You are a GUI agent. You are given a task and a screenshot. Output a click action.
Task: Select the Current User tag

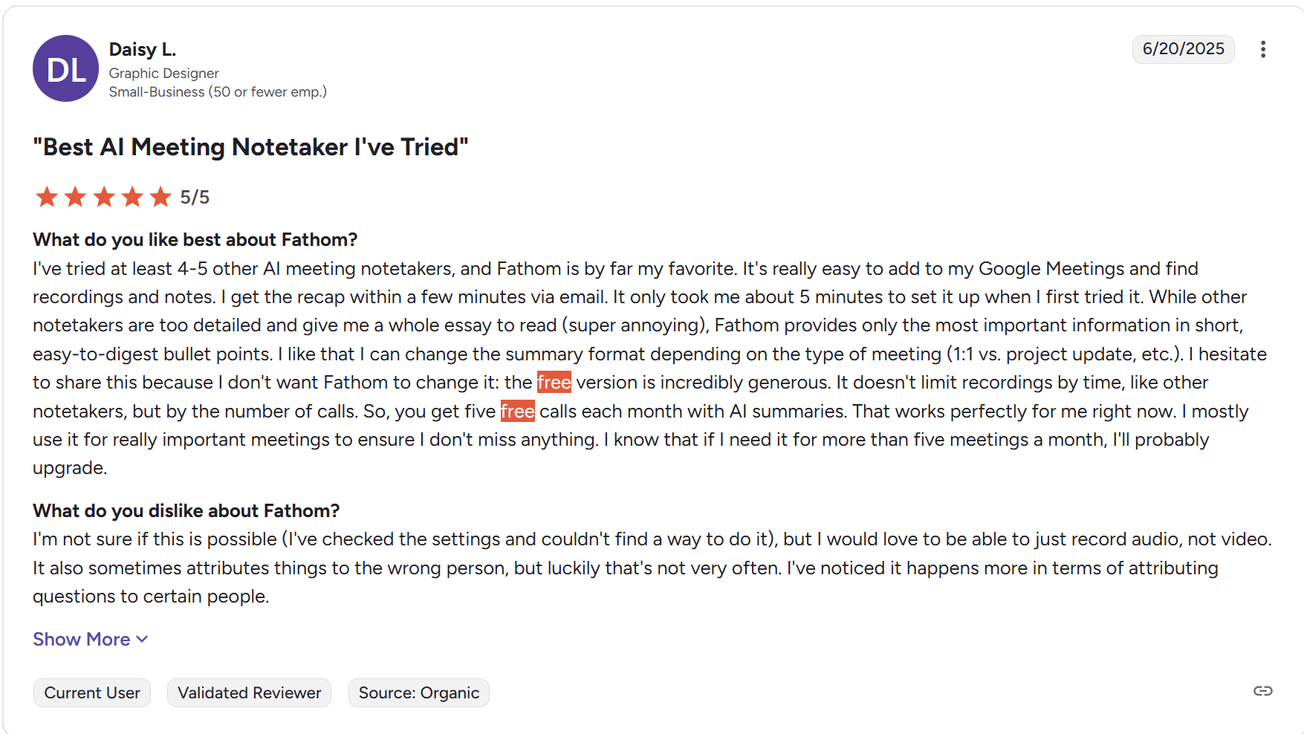tap(92, 692)
